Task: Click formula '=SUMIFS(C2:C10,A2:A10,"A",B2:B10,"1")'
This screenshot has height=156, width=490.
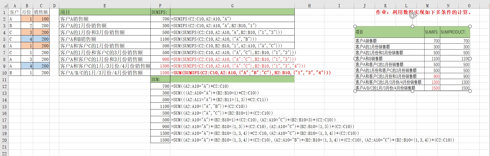Action: point(214,26)
